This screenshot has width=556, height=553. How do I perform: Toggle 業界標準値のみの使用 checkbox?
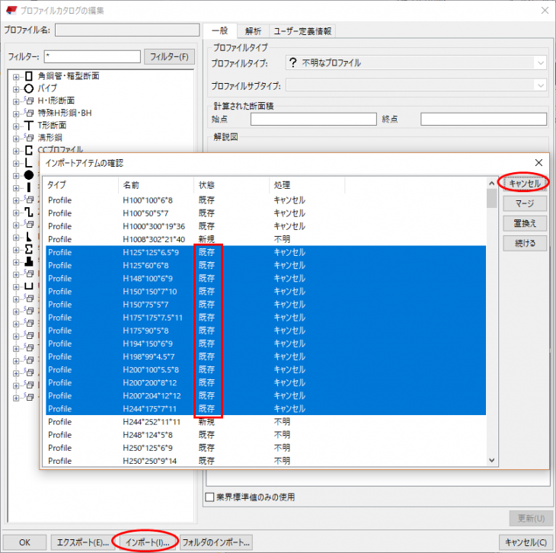pyautogui.click(x=209, y=497)
